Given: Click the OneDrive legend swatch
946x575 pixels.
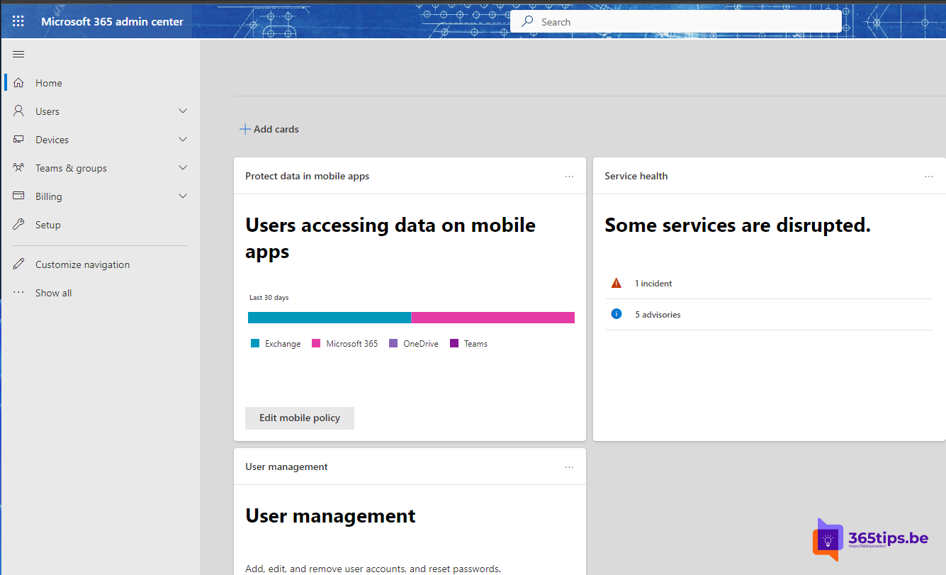Looking at the screenshot, I should (393, 343).
